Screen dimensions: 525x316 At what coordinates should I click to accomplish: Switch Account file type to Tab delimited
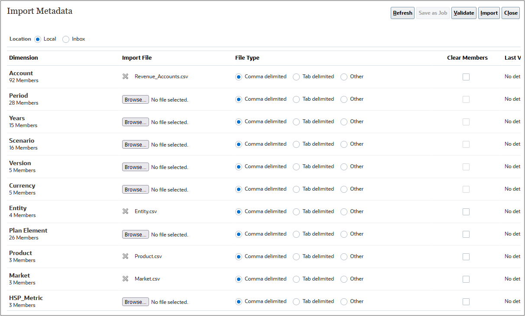tap(296, 77)
